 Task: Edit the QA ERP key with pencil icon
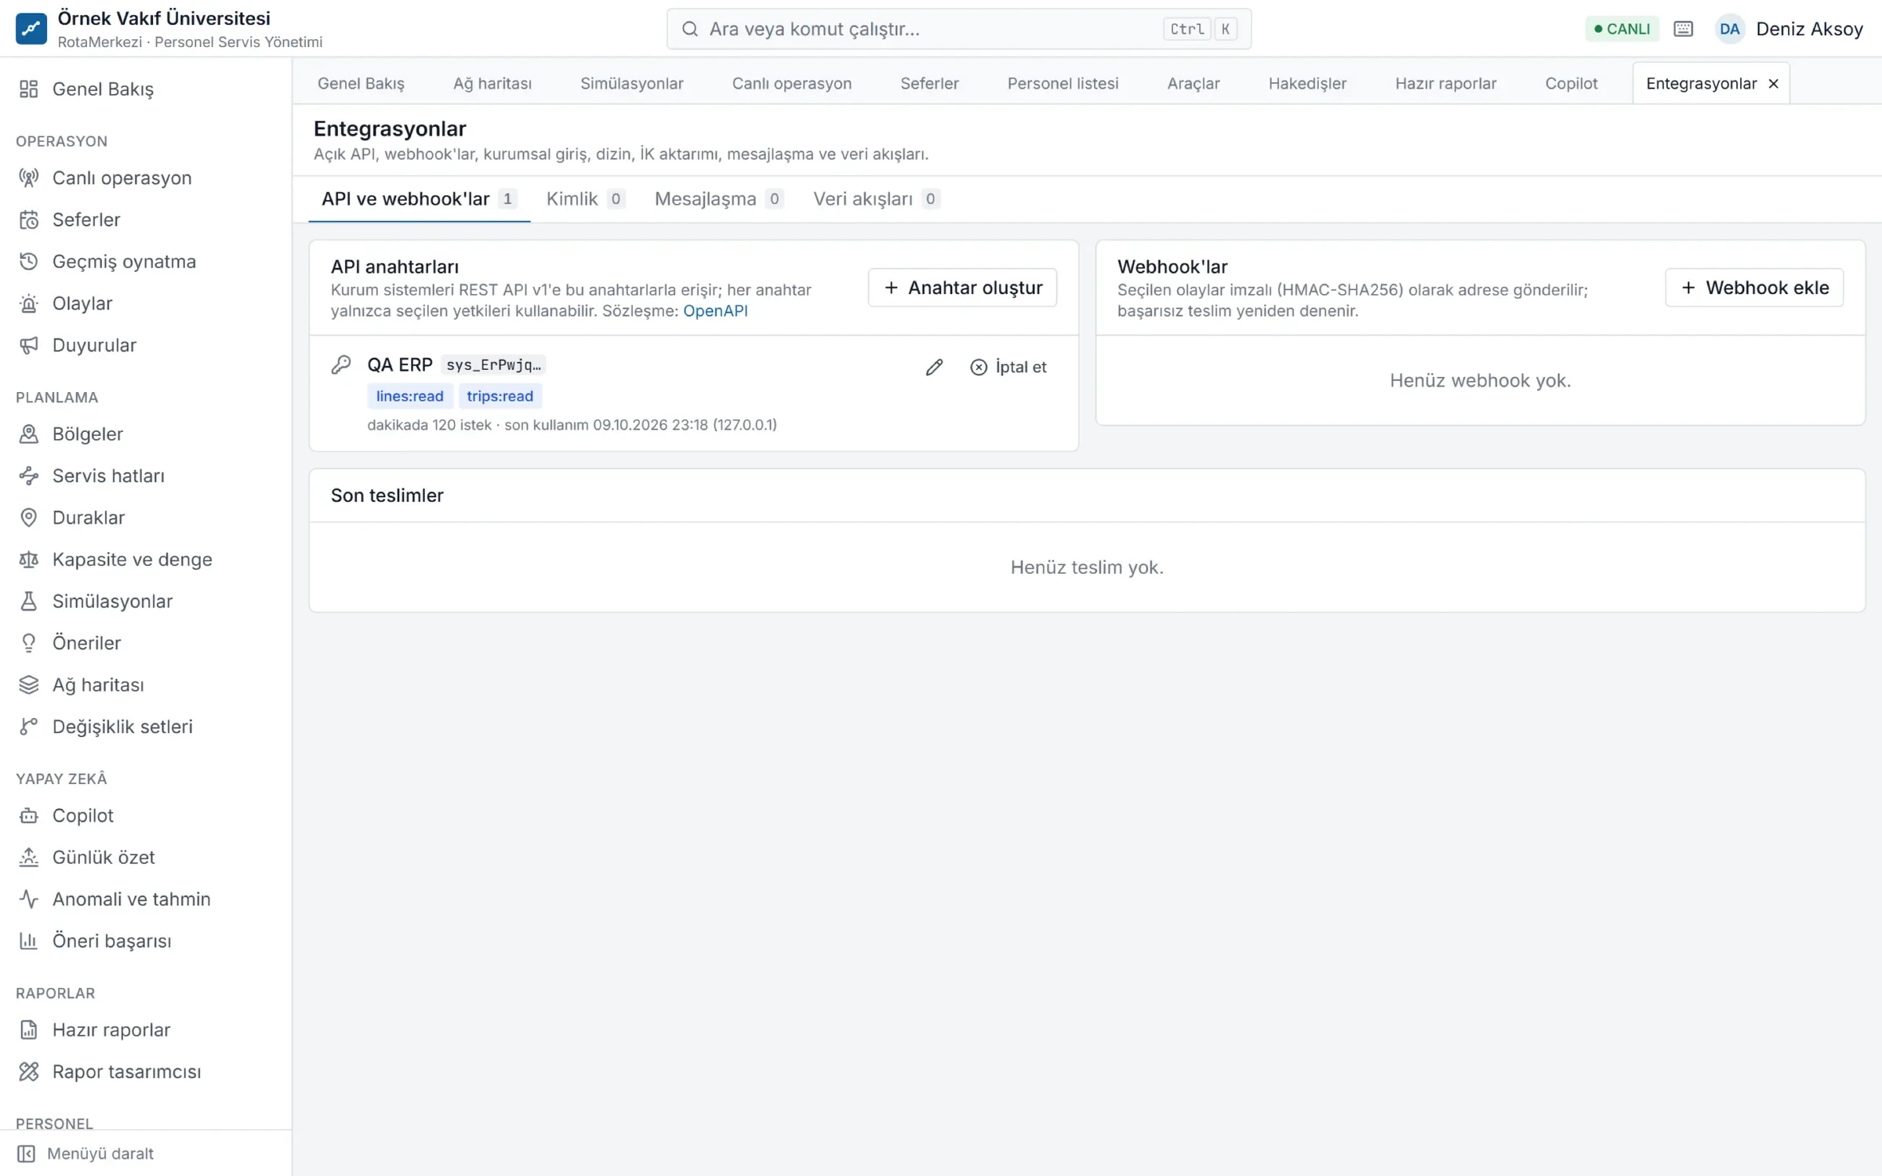(934, 367)
